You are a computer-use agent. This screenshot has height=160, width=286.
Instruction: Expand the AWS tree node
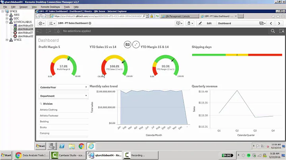[7, 15]
